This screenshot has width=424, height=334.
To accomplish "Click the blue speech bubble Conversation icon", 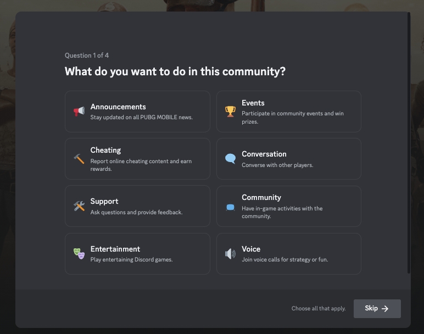I will [230, 158].
